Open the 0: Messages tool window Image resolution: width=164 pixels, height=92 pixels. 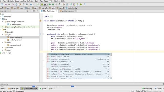[14, 89]
